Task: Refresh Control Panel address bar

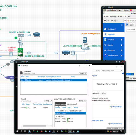Action: point(99,70)
